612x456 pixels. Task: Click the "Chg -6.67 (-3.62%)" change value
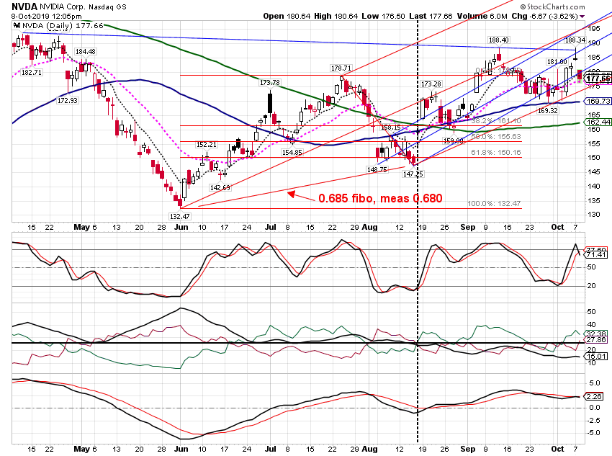(544, 17)
